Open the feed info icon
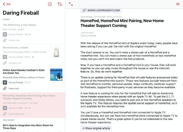183x132 pixels. click(50, 4)
